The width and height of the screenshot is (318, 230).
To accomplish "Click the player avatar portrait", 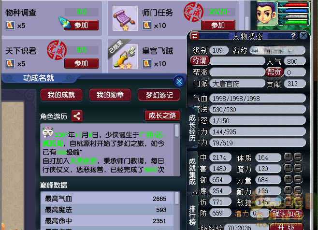I will coord(266,13).
